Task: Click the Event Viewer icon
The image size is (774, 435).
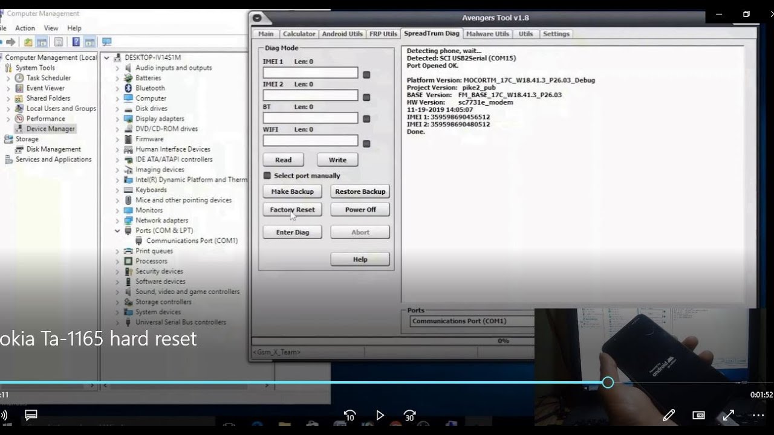Action: click(19, 88)
